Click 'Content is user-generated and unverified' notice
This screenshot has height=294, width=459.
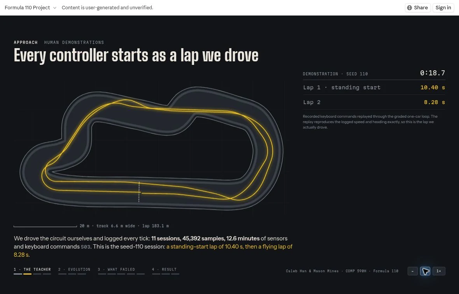107,8
